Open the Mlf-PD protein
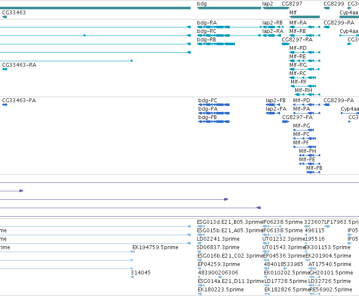Image resolution: width=359 pixels, height=296 pixels. 302,100
